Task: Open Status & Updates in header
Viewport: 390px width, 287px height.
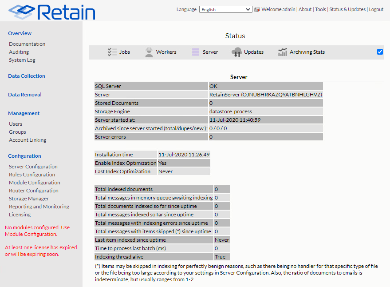Action: click(x=347, y=9)
